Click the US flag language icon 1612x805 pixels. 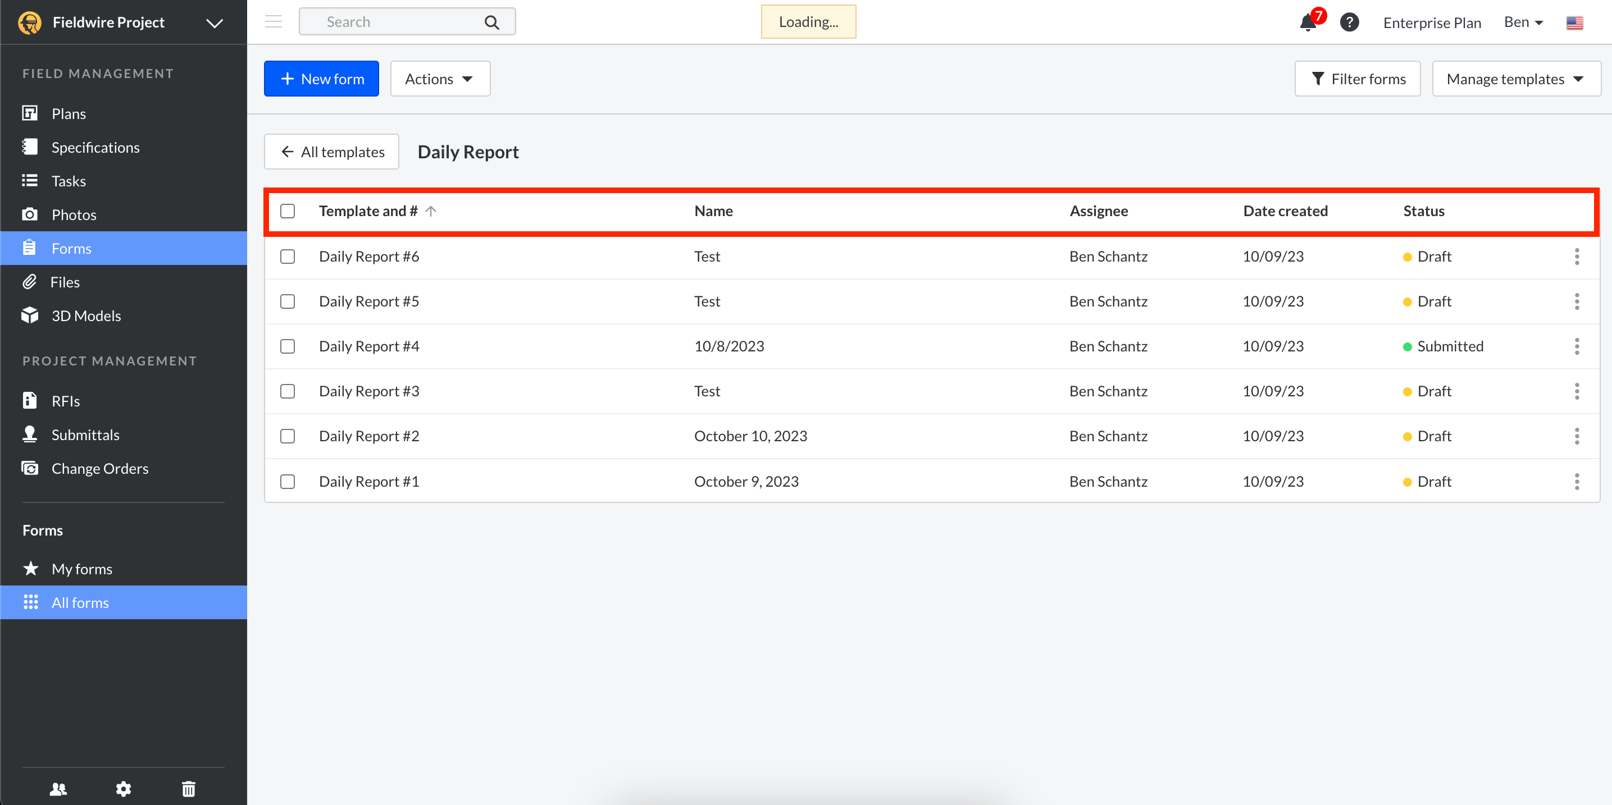click(x=1574, y=22)
